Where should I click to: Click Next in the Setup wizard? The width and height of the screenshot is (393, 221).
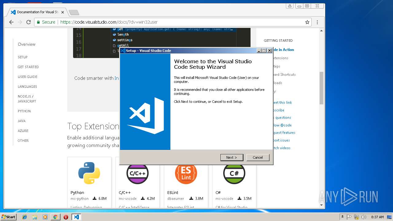[x=232, y=157]
